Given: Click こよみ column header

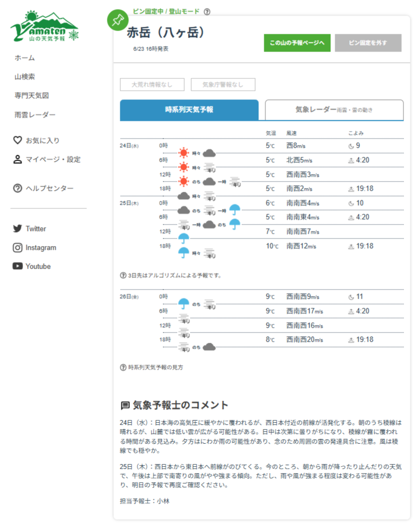Looking at the screenshot, I should [x=356, y=133].
